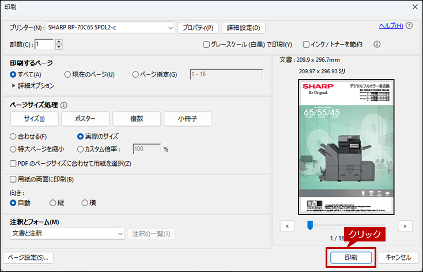Select 特大ページを縮小 option
The height and width of the screenshot is (272, 423).
(x=13, y=149)
